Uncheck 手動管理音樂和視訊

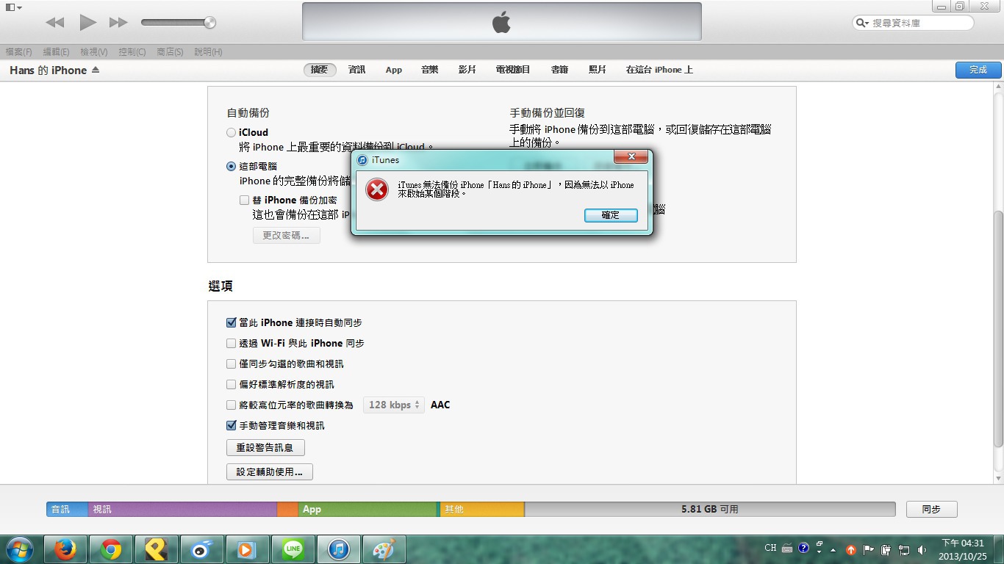231,426
